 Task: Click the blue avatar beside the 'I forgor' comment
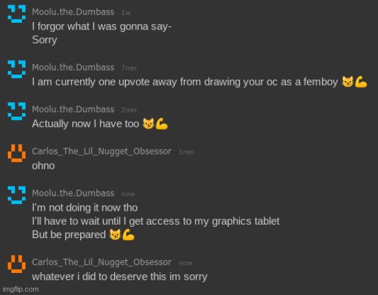pyautogui.click(x=17, y=14)
